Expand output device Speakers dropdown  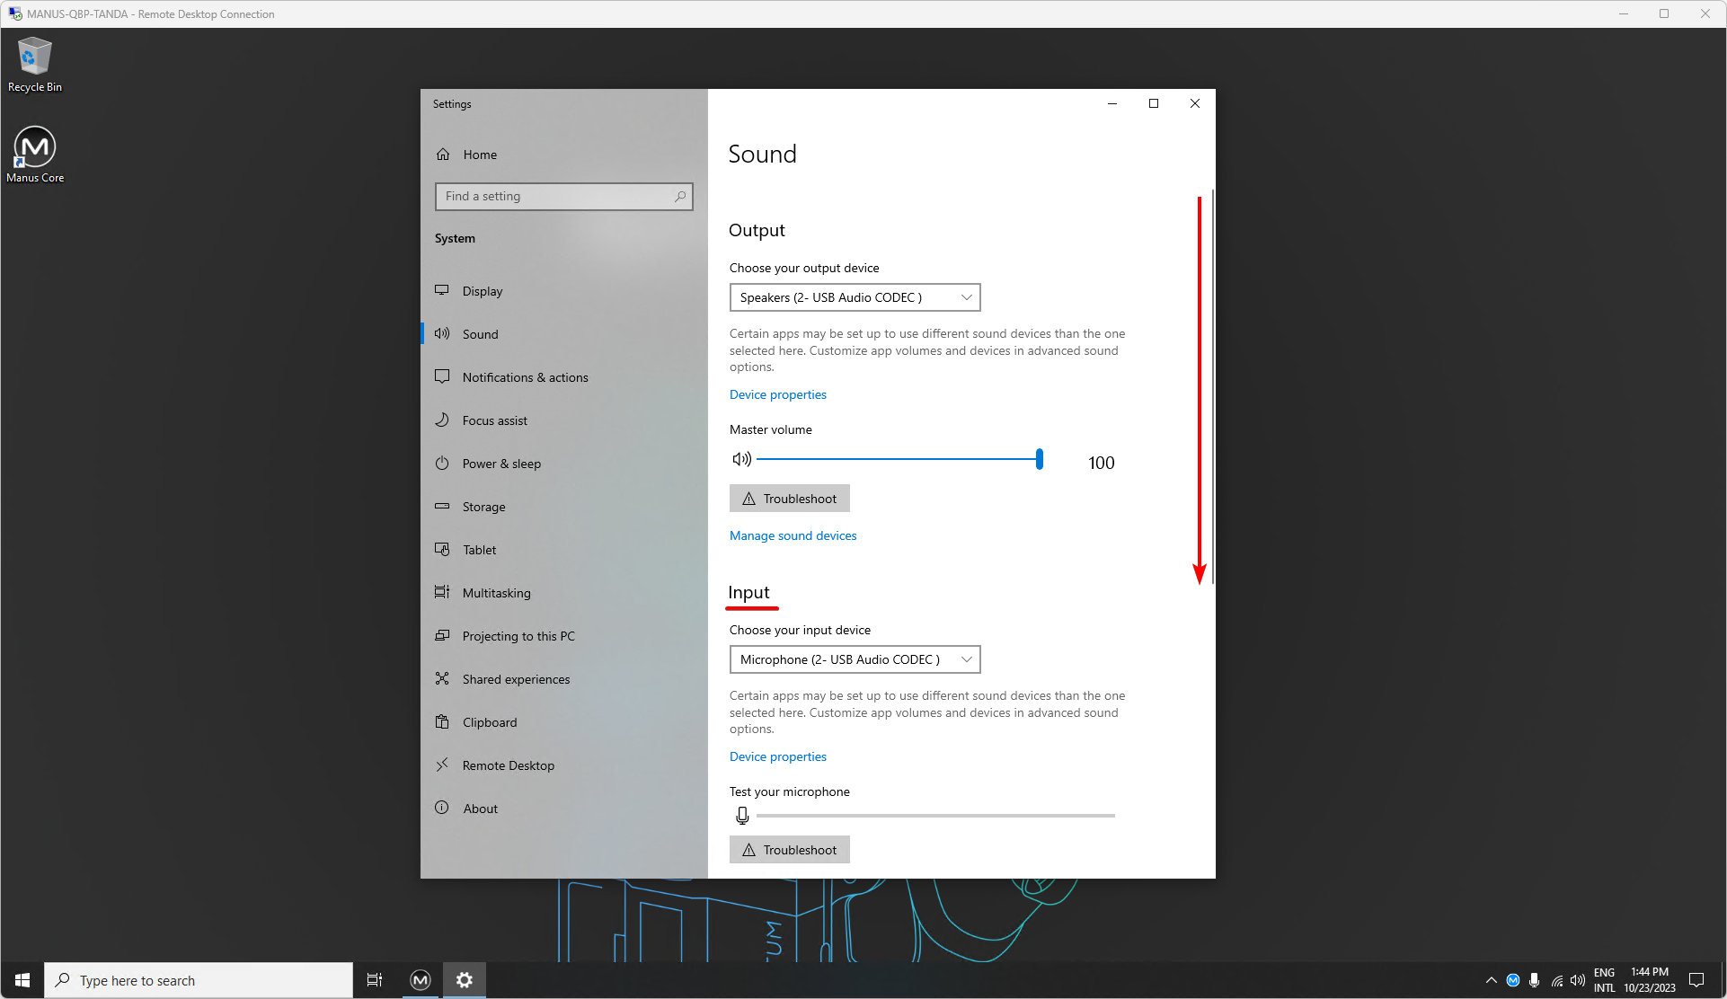[x=855, y=297]
